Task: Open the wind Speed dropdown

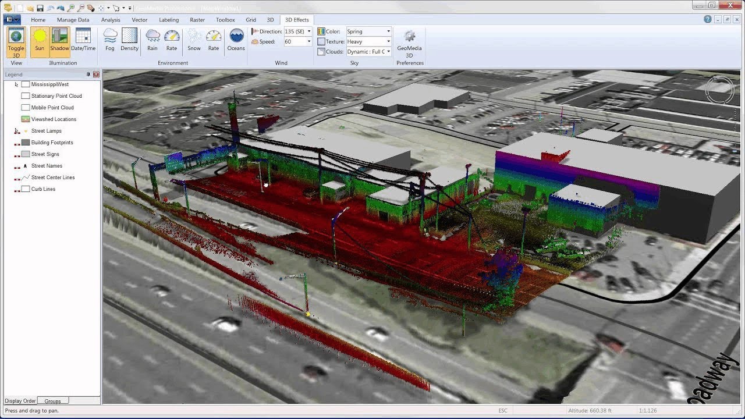Action: click(x=309, y=42)
